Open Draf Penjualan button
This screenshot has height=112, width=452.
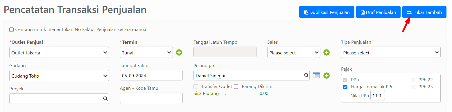point(378,12)
